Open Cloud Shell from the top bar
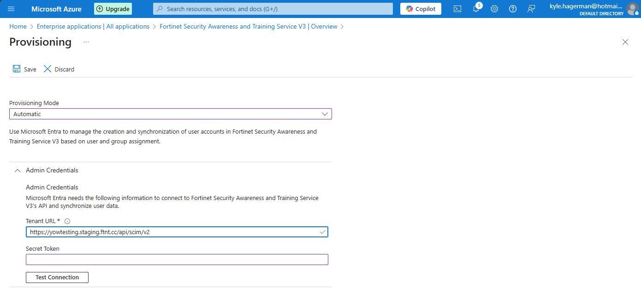The width and height of the screenshot is (641, 295). 457,9
